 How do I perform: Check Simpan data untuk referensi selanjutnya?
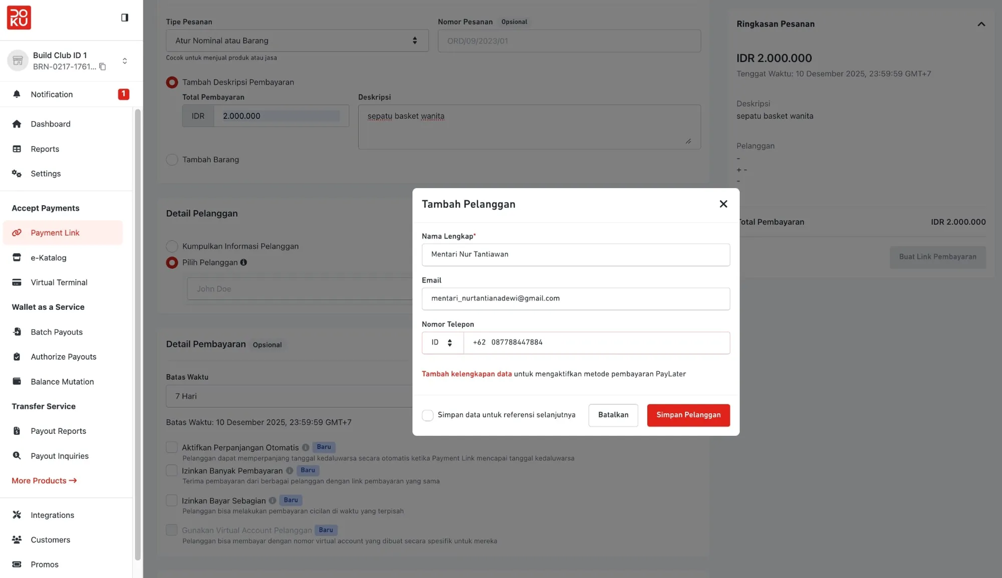pos(427,415)
